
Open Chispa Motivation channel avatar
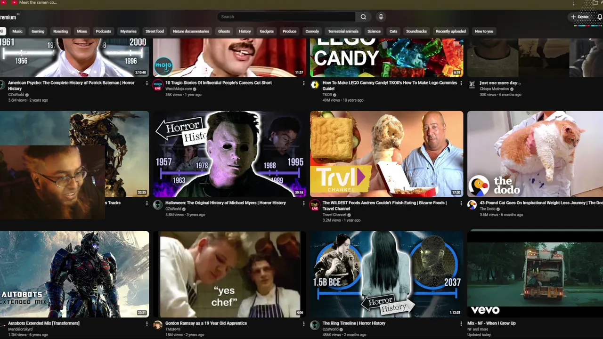pyautogui.click(x=472, y=85)
